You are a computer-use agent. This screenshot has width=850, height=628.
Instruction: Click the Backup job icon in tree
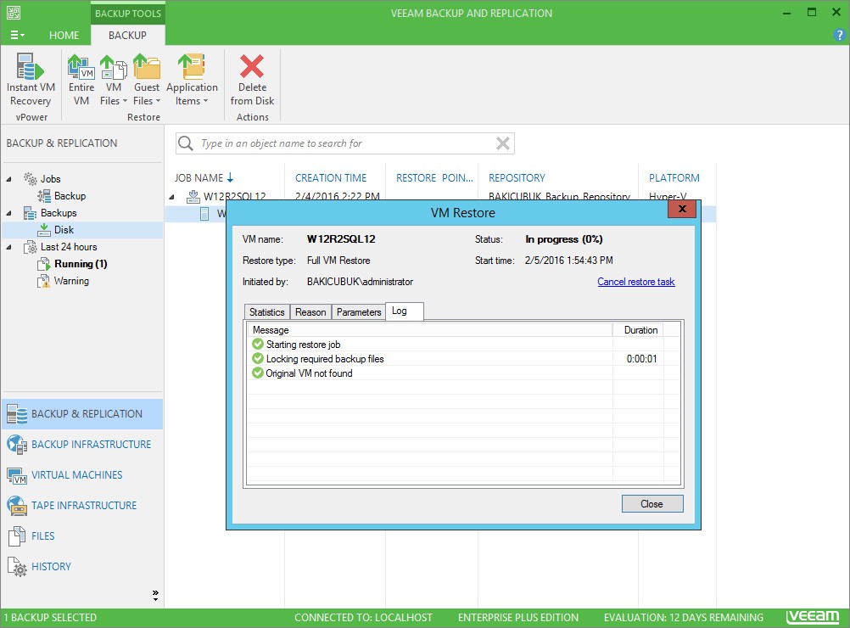pyautogui.click(x=44, y=196)
